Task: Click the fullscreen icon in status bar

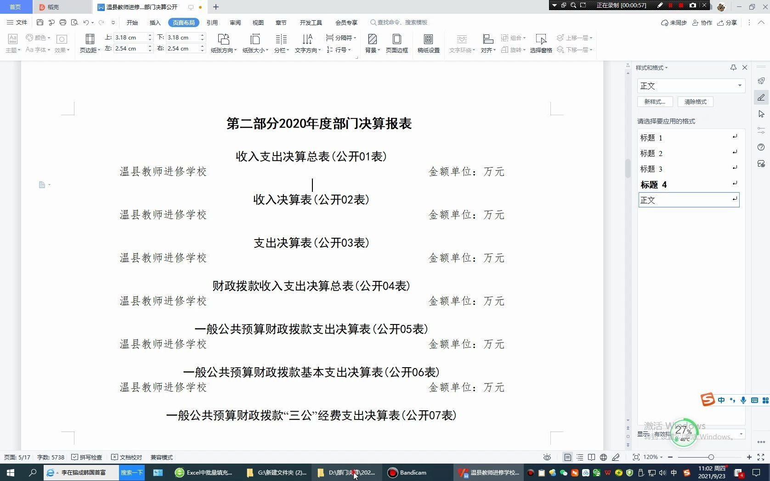Action: click(761, 457)
